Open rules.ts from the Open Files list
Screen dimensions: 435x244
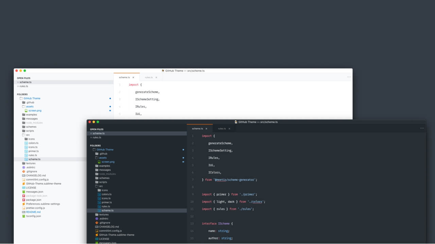click(x=96, y=137)
